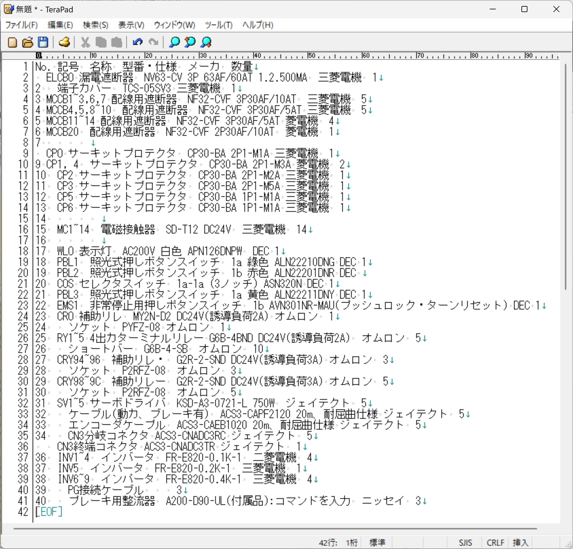Click the Save floppy disk icon
This screenshot has height=549, width=573.
click(x=43, y=43)
